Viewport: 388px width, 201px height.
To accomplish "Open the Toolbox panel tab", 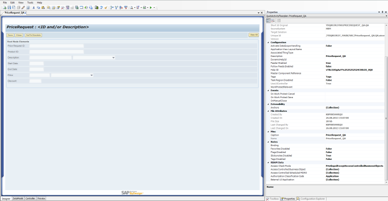I will click(273, 199).
